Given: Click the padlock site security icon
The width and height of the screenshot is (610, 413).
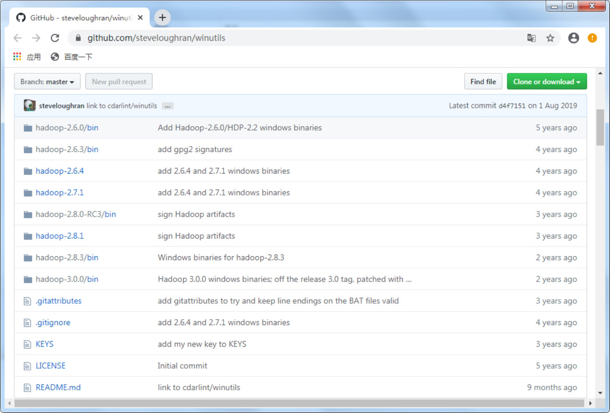Looking at the screenshot, I should pyautogui.click(x=78, y=38).
